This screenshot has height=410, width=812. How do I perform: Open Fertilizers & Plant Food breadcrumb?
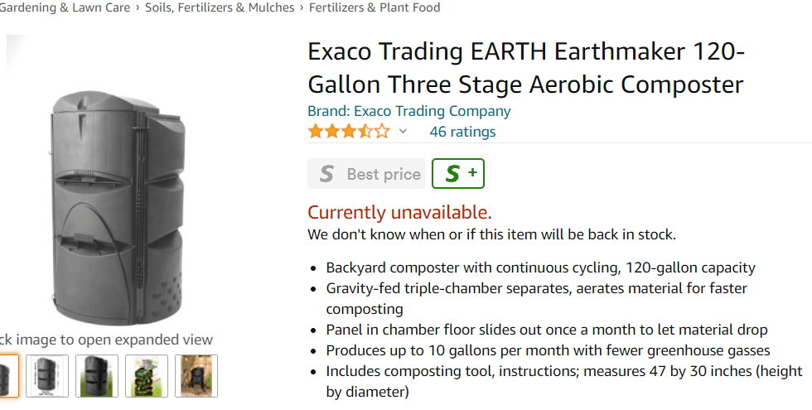click(375, 7)
